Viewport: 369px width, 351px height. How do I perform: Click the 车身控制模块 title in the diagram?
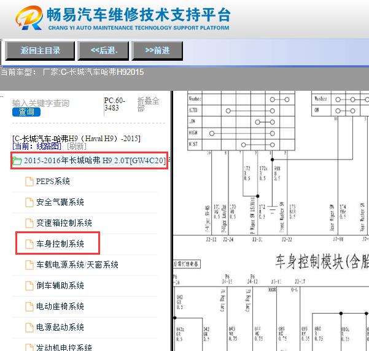(322, 261)
